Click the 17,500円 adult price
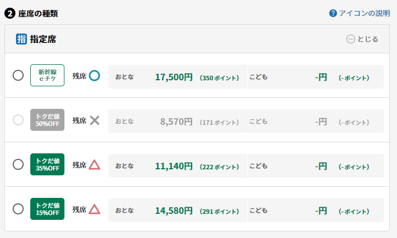This screenshot has height=238, width=397. [173, 77]
